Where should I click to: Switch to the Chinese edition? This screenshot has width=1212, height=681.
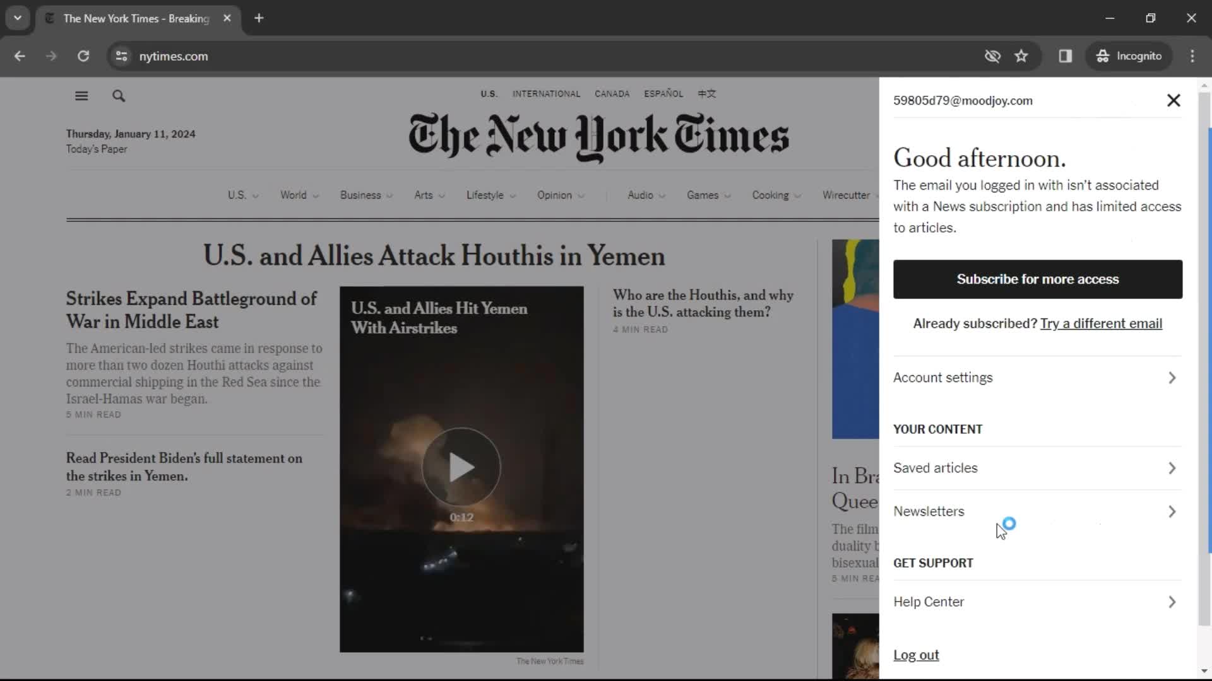(x=707, y=94)
